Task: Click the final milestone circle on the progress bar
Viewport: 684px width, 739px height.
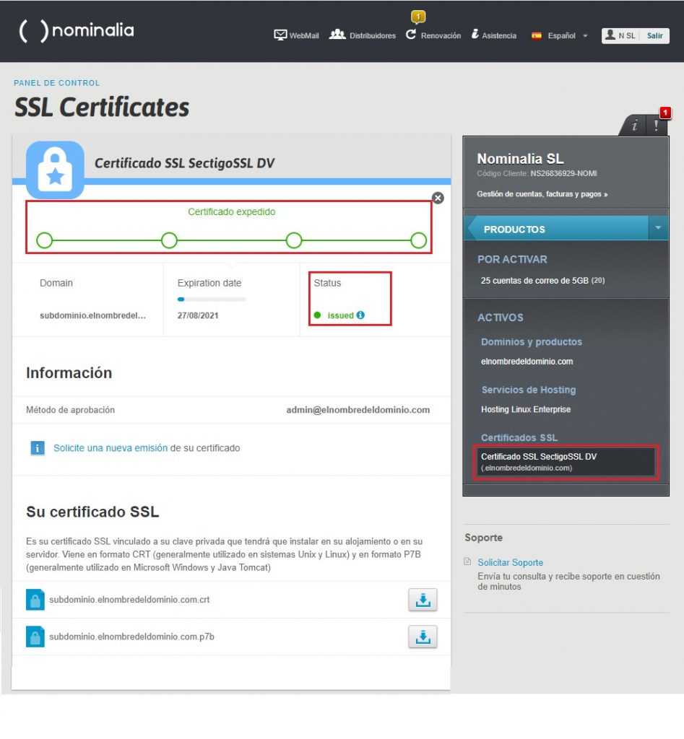Action: 418,240
